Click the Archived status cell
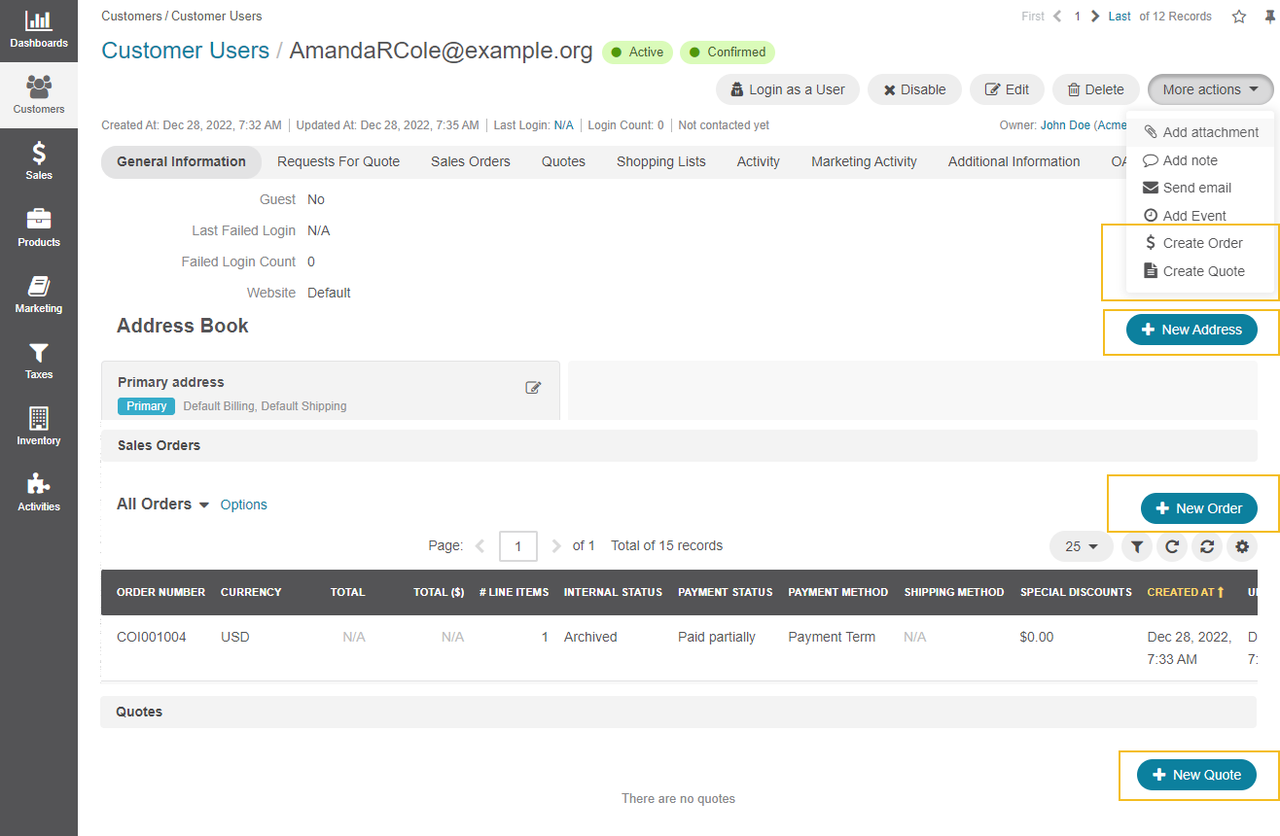This screenshot has width=1280, height=836. (590, 637)
